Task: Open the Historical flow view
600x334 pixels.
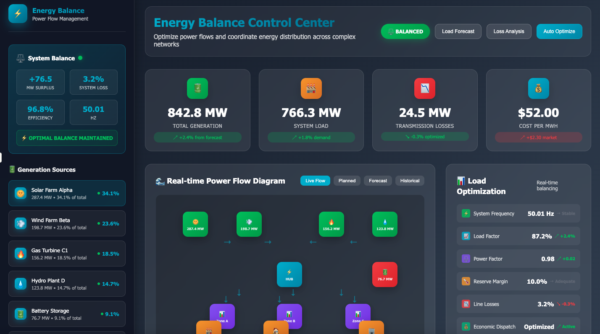Action: coord(410,181)
